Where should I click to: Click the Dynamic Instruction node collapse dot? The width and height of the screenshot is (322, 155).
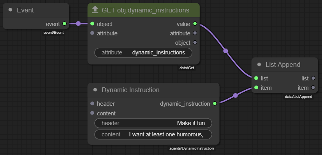95,90
